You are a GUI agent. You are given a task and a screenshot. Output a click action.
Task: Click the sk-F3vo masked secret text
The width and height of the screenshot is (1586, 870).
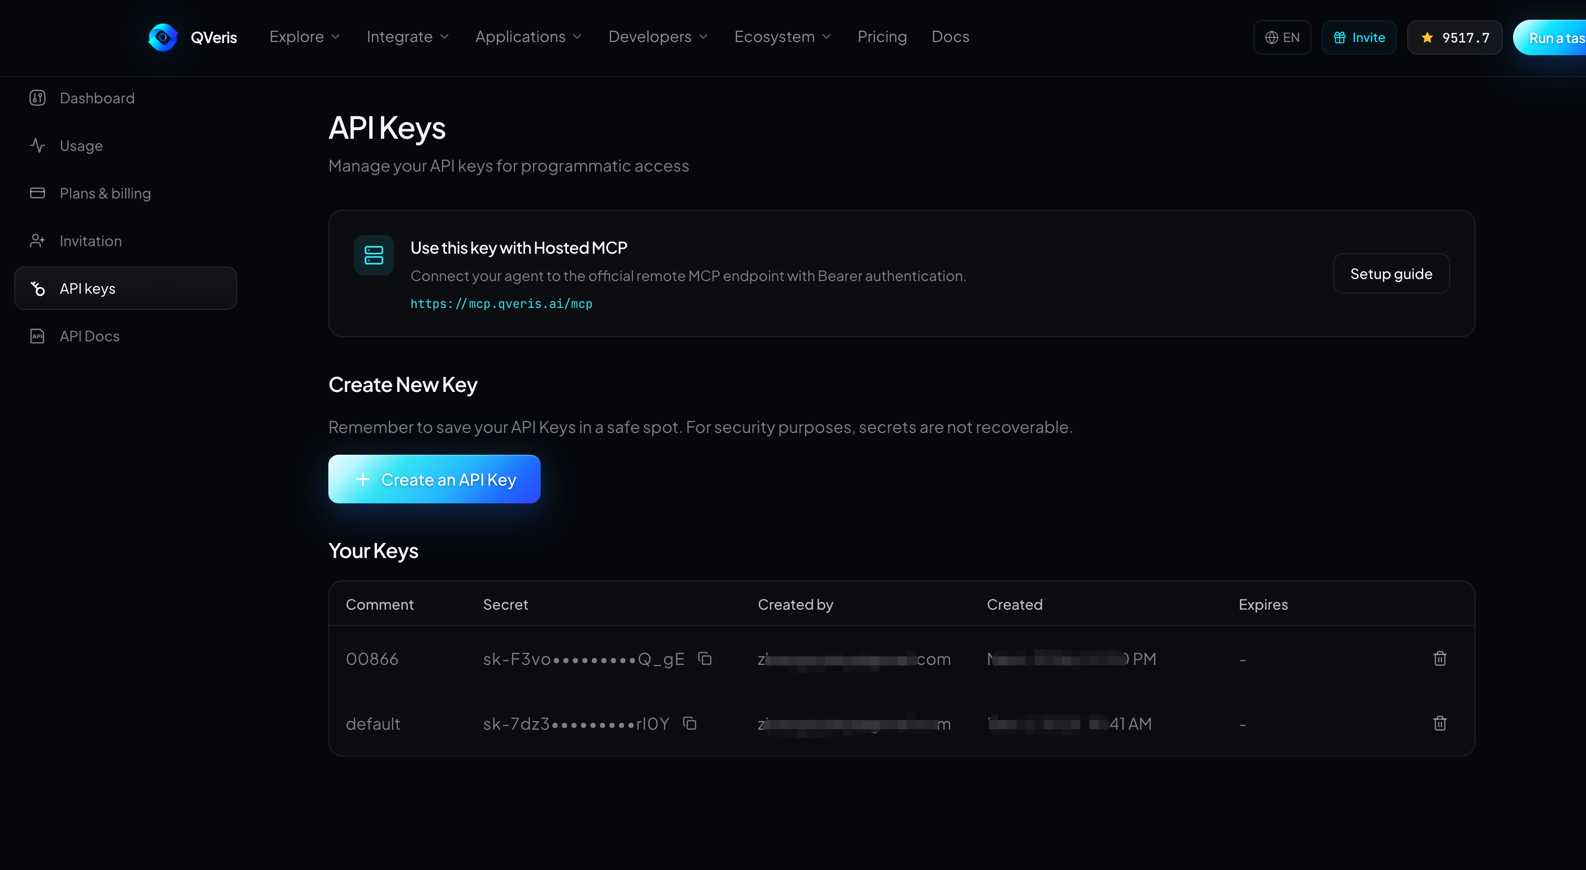(584, 658)
